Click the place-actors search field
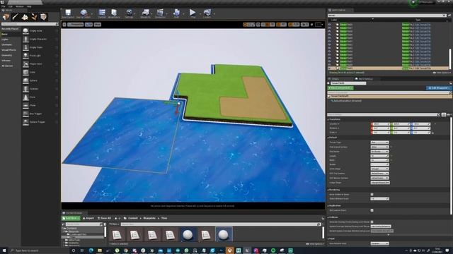The height and width of the screenshot is (254, 453). pos(30,24)
